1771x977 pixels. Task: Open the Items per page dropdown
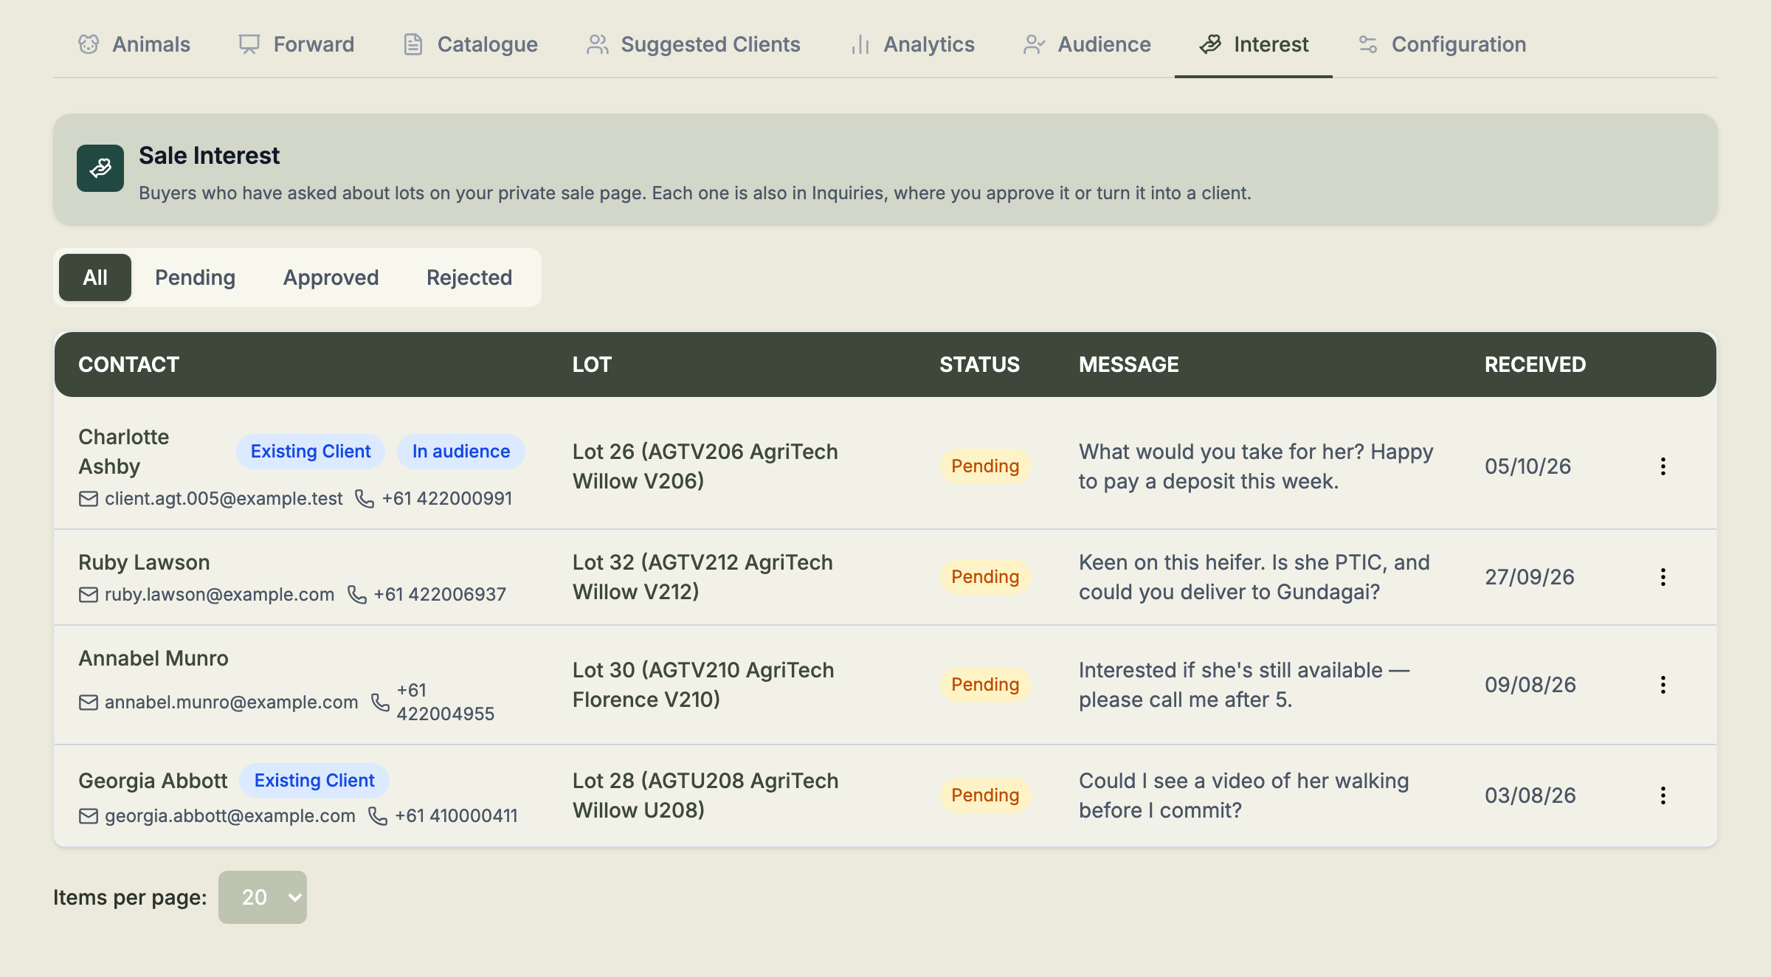tap(263, 897)
